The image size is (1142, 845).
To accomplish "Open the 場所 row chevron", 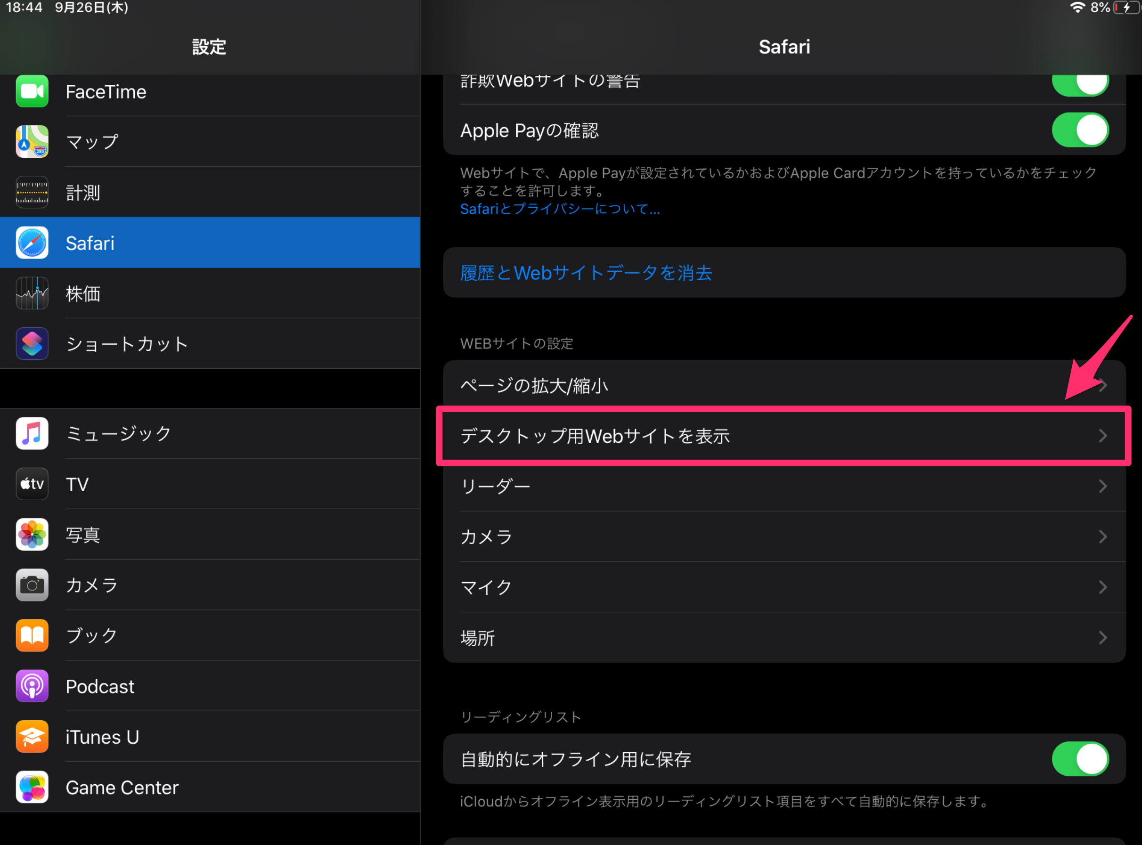I will tap(1103, 638).
